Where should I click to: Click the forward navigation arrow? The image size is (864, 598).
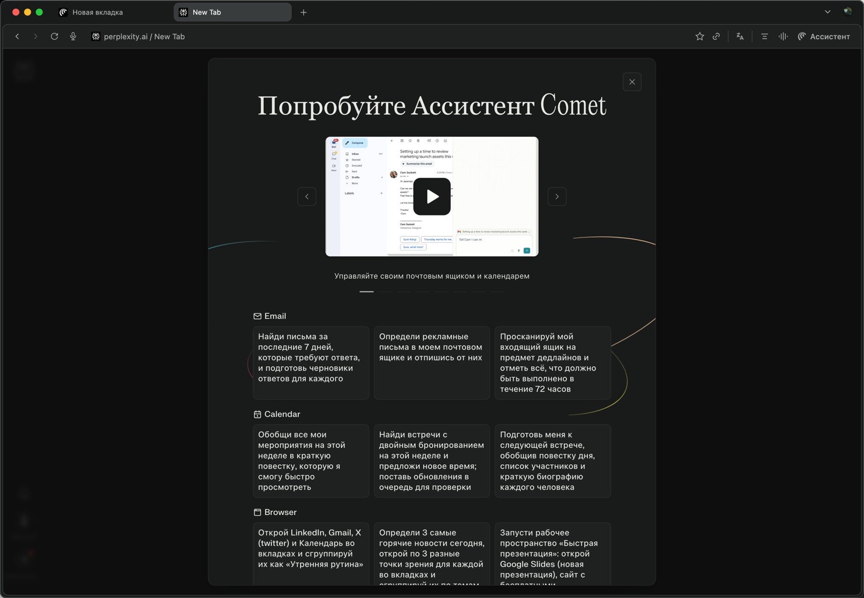coord(36,36)
